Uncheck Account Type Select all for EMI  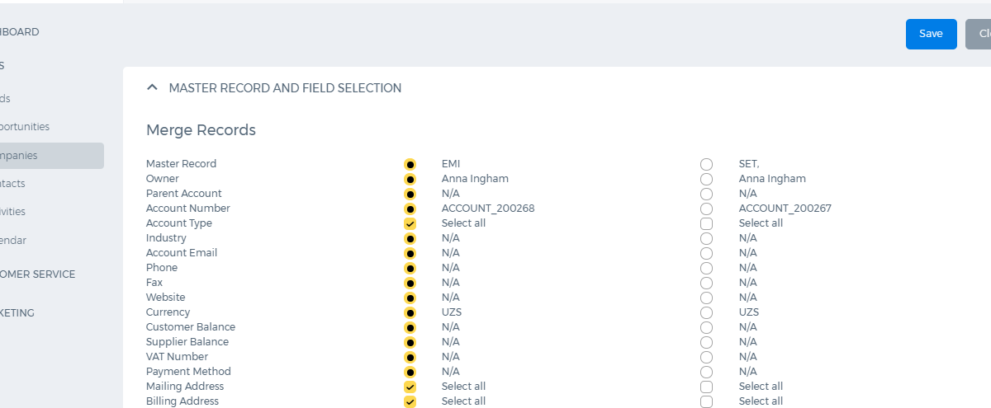[x=410, y=223]
